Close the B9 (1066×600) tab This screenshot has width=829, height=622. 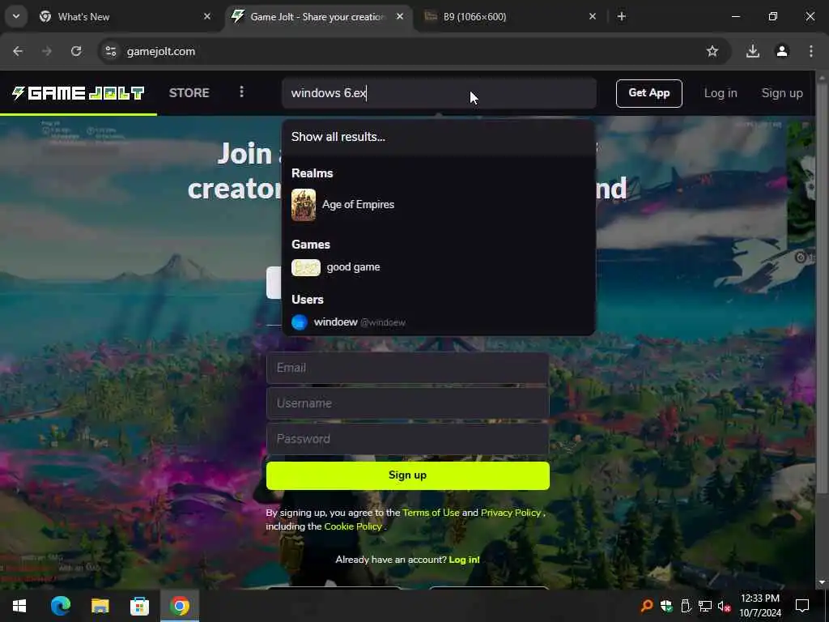coord(592,17)
